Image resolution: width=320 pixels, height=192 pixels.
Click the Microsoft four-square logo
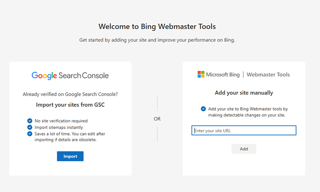[201, 74]
